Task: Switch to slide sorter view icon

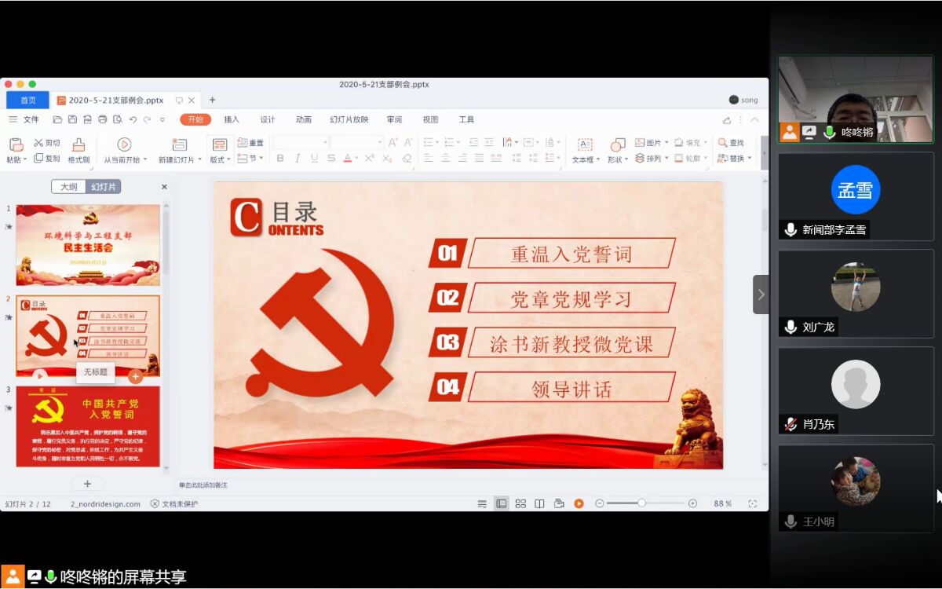Action: click(x=520, y=503)
